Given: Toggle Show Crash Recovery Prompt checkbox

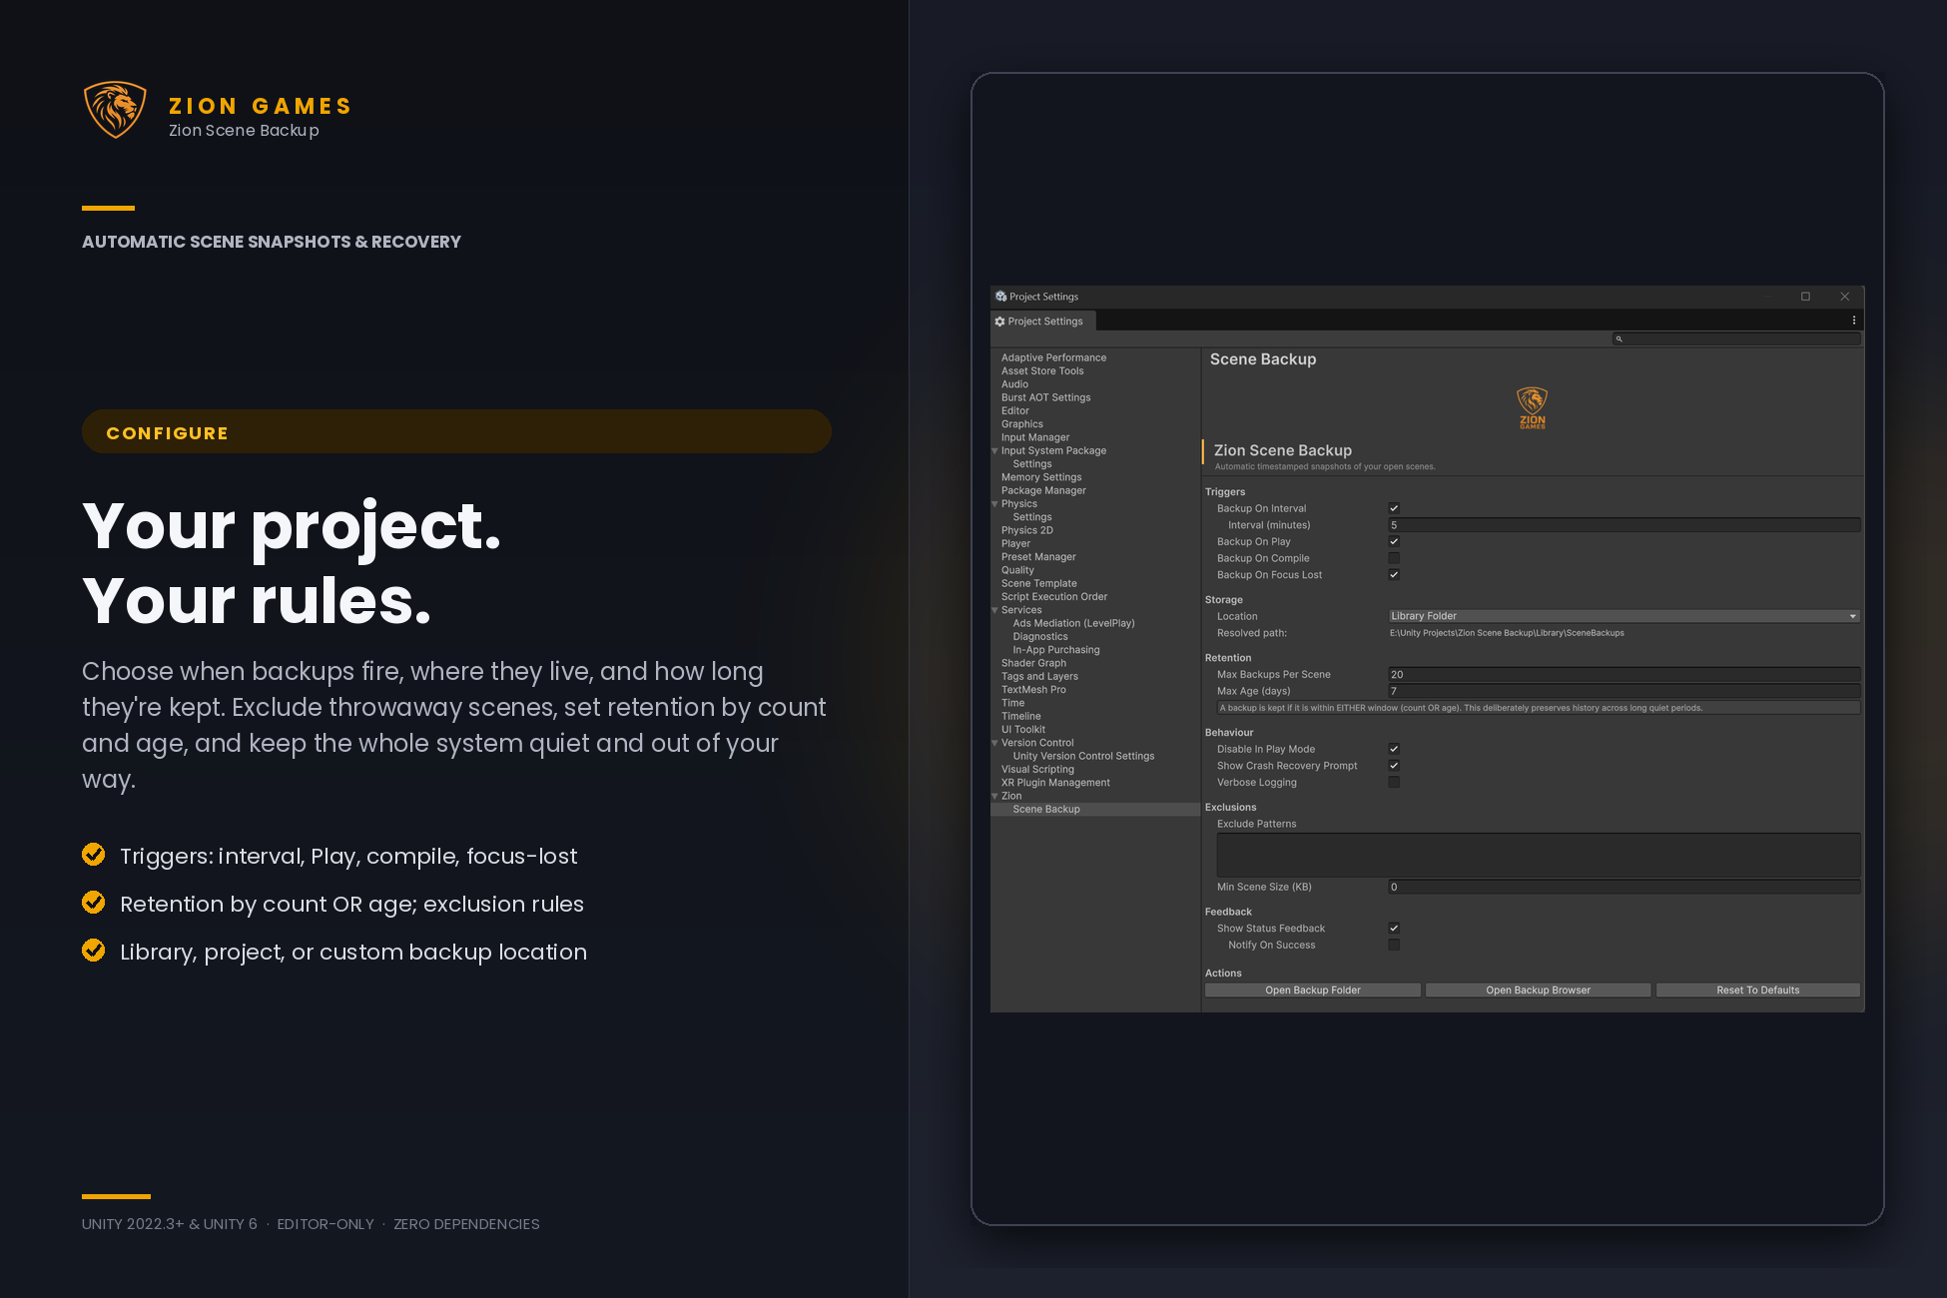Looking at the screenshot, I should [x=1394, y=766].
